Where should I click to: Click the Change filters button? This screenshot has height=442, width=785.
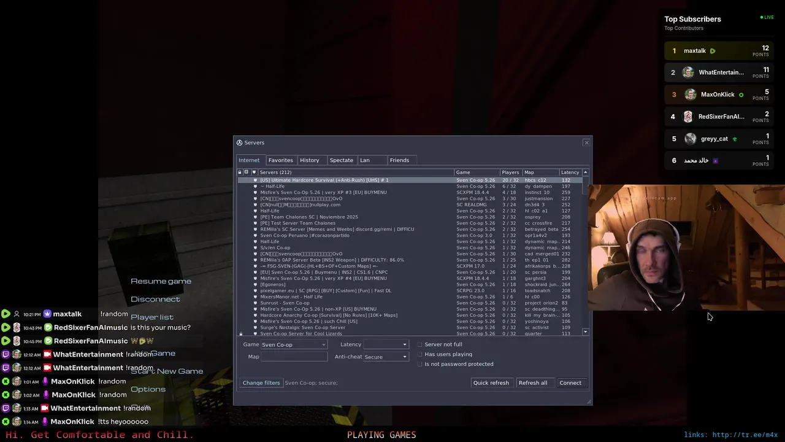click(x=261, y=383)
